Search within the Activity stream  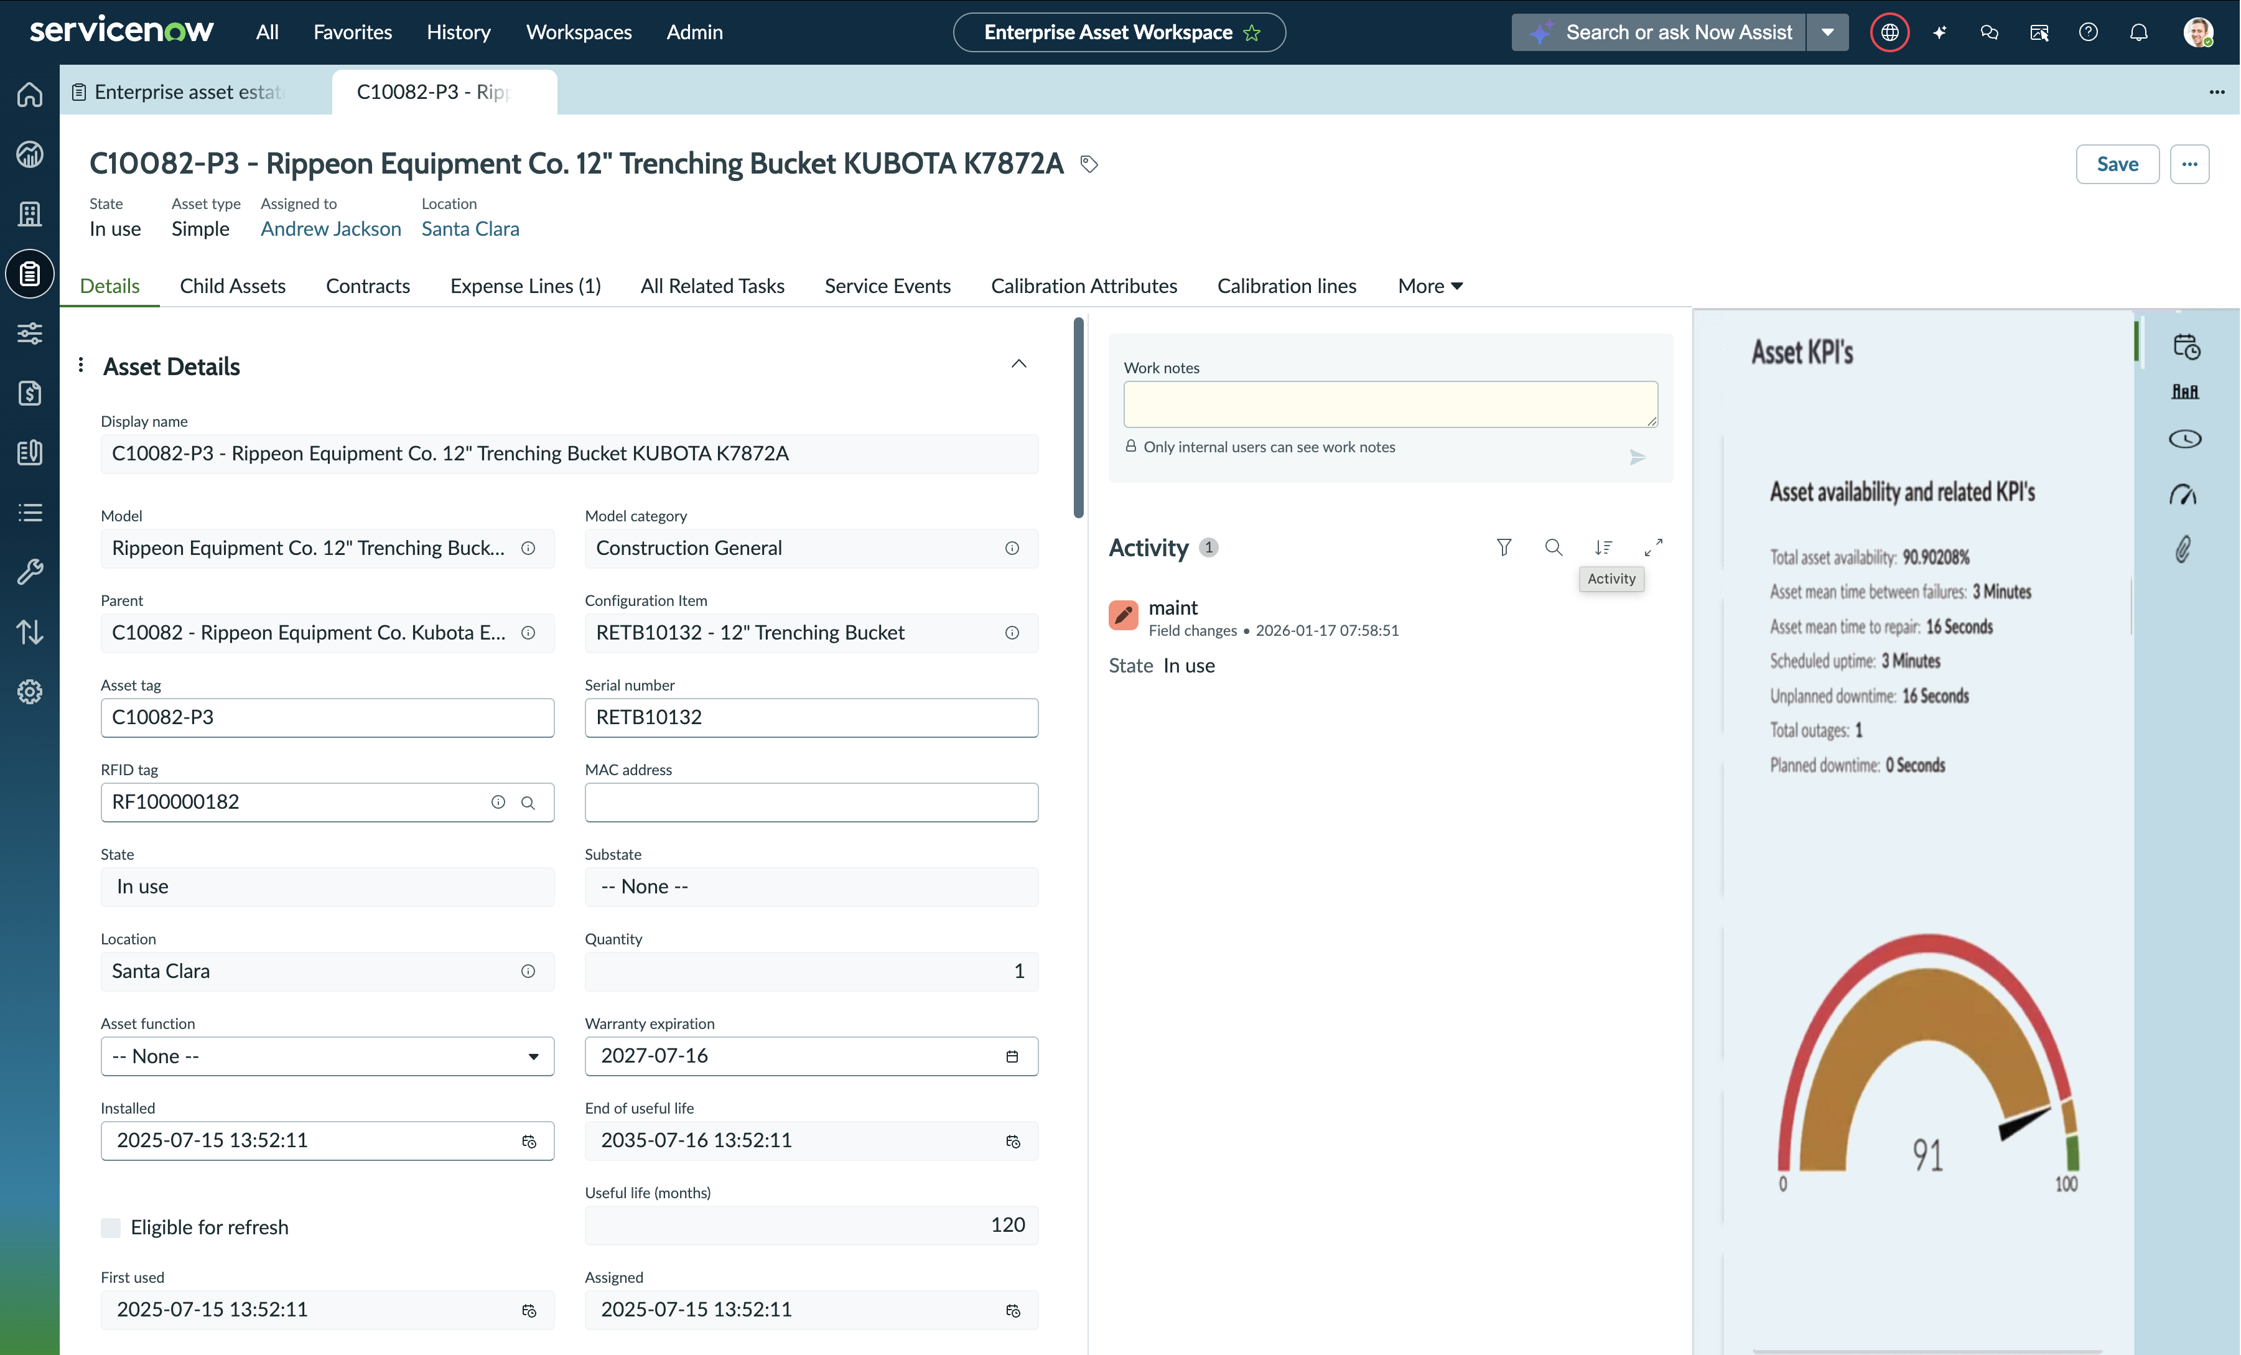(x=1554, y=547)
